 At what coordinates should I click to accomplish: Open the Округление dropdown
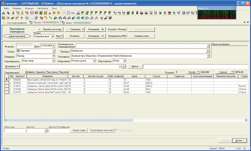pyautogui.click(x=94, y=61)
